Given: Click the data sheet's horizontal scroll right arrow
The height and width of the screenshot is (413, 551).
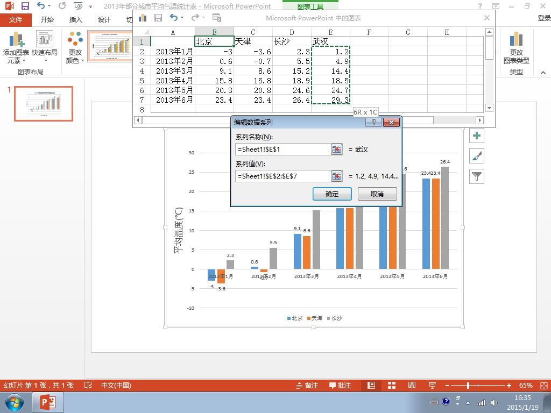Looking at the screenshot, I should pos(479,120).
